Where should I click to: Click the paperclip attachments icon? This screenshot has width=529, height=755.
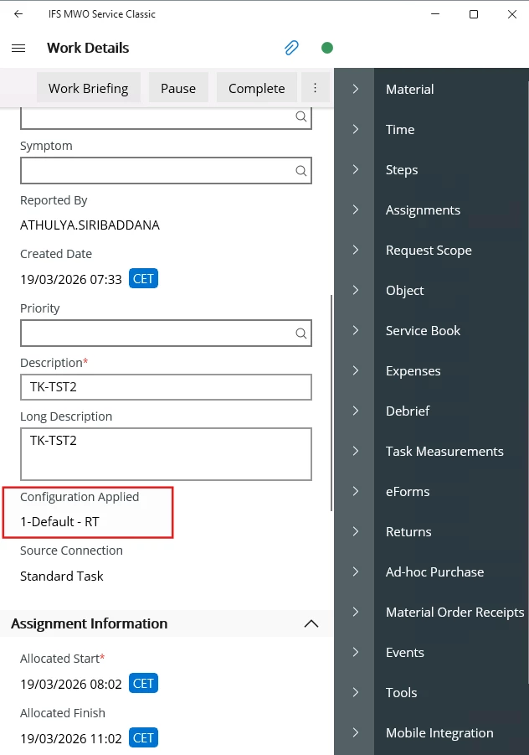291,48
